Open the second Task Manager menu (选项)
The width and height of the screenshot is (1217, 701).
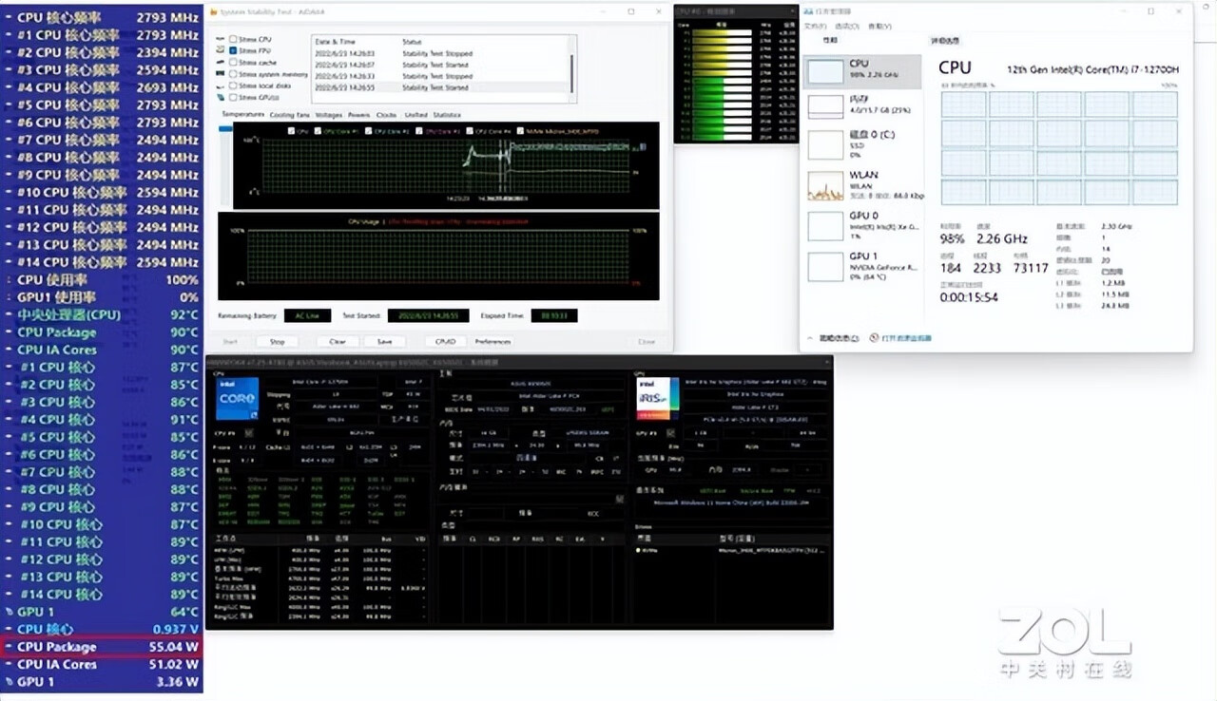pos(847,27)
